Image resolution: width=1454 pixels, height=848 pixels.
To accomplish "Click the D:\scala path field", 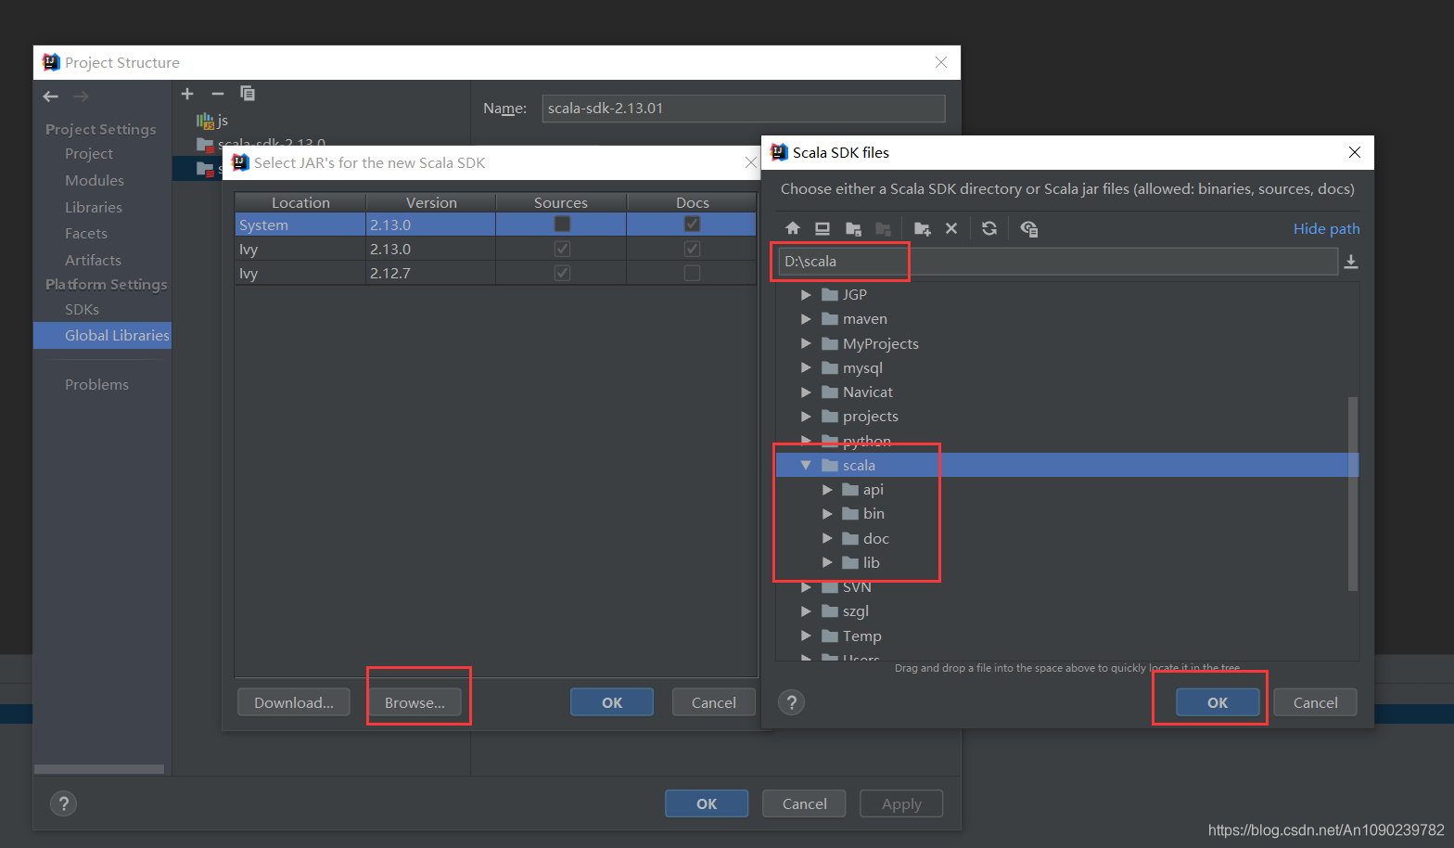I will coord(1057,262).
